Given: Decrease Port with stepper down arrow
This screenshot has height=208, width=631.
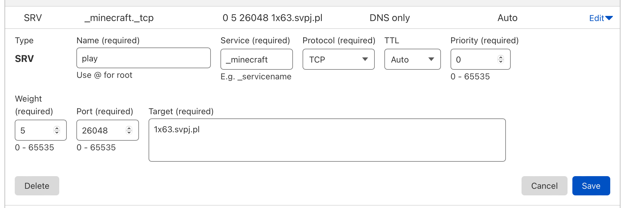Looking at the screenshot, I should [129, 133].
